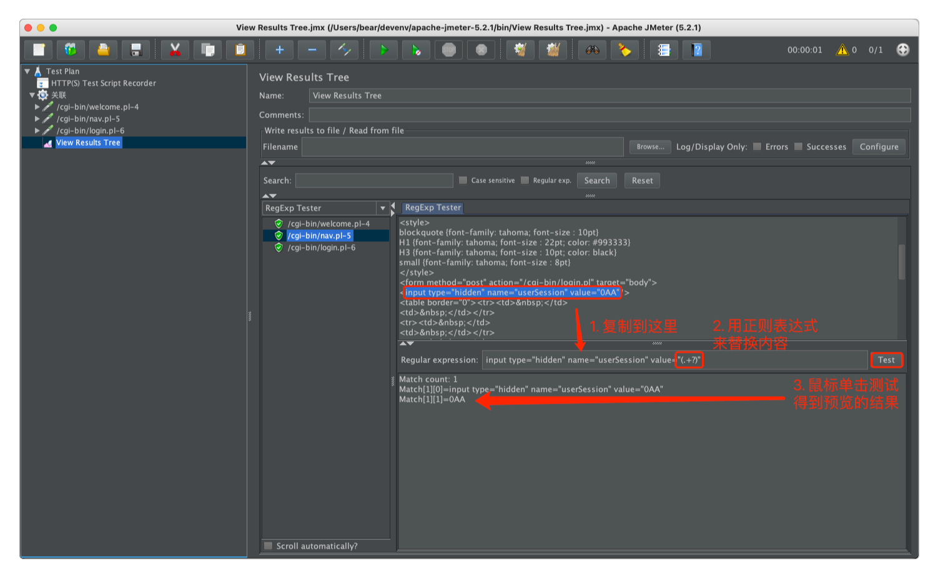Select the 关联 thread group gear node
This screenshot has height=578, width=938.
[42, 95]
